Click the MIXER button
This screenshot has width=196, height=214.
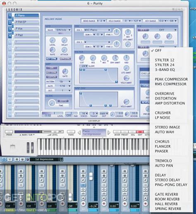tap(117, 132)
